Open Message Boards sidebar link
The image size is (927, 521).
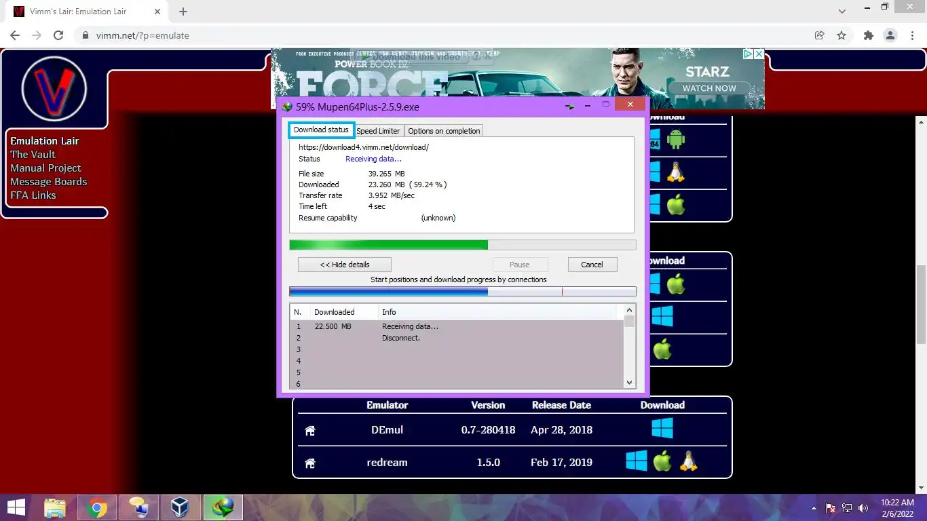click(x=49, y=182)
